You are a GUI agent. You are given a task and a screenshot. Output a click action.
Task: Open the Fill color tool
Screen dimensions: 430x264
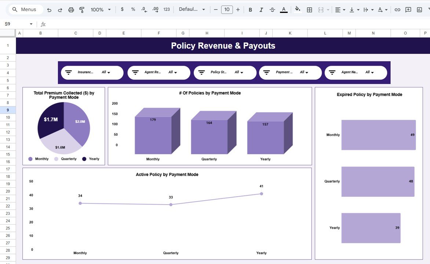click(x=297, y=10)
